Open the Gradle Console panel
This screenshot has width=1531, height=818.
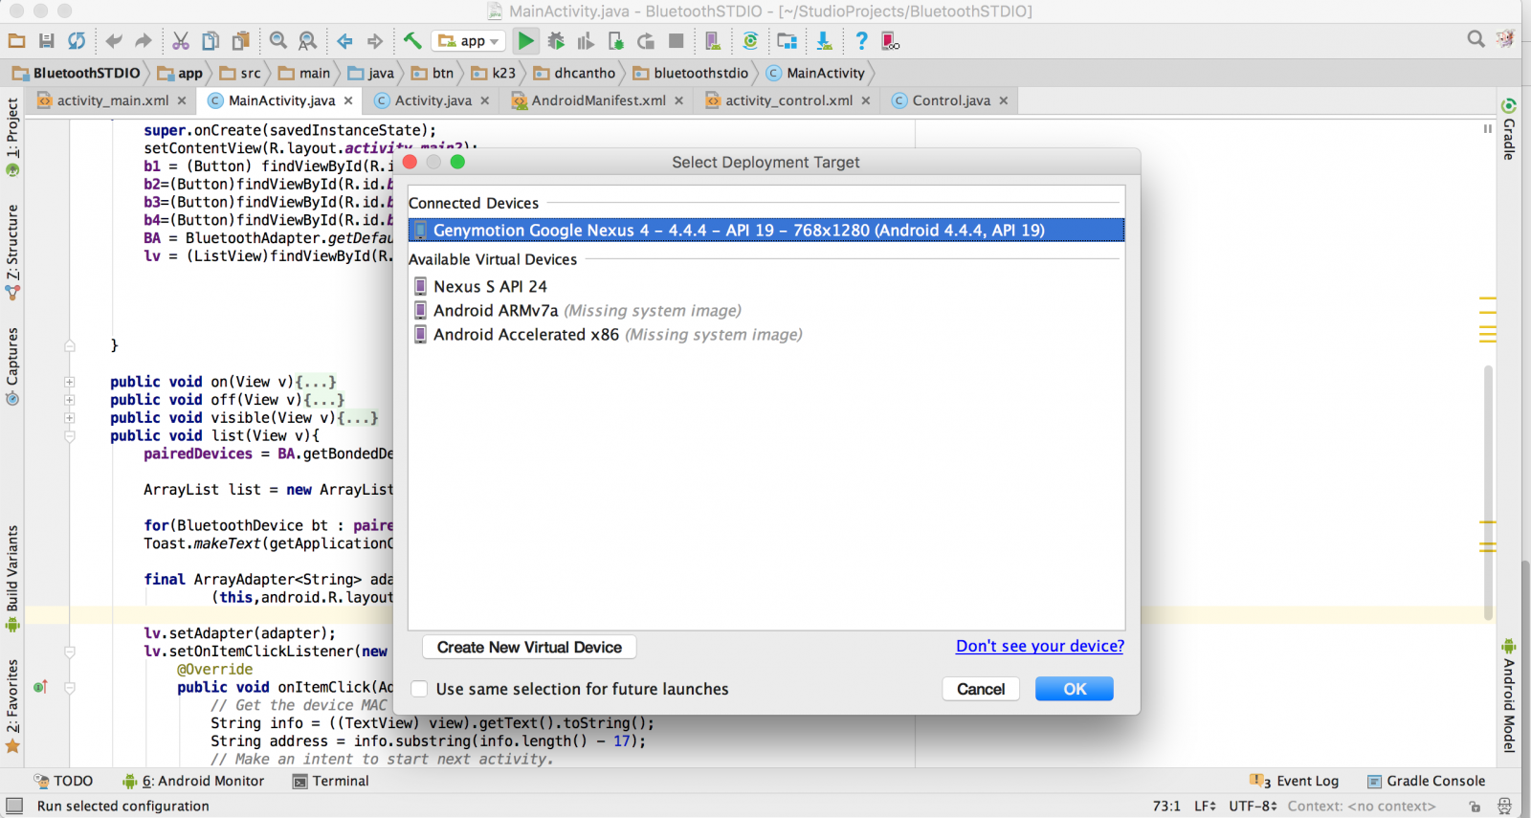coord(1426,781)
